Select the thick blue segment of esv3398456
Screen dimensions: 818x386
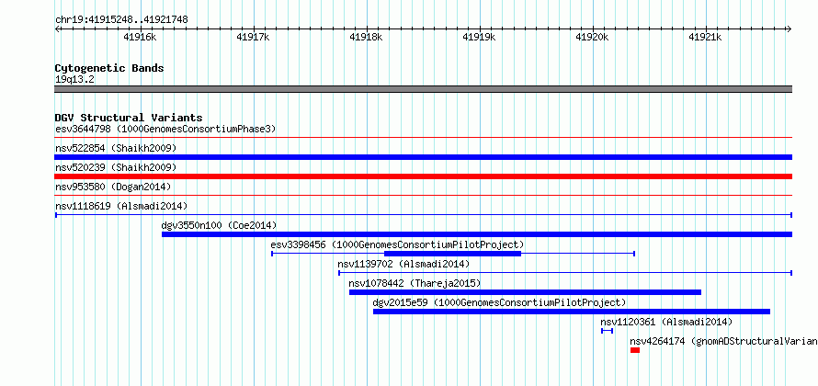(x=452, y=254)
